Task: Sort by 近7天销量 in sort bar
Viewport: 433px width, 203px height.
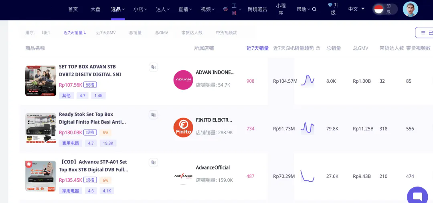Action: click(x=75, y=32)
